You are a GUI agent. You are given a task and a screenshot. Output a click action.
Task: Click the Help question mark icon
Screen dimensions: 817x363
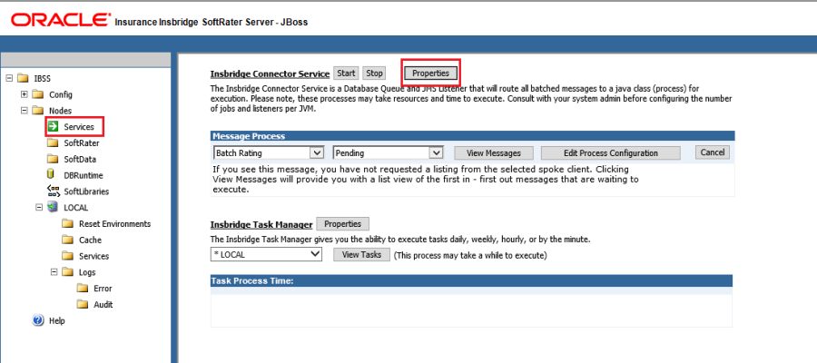coord(38,320)
